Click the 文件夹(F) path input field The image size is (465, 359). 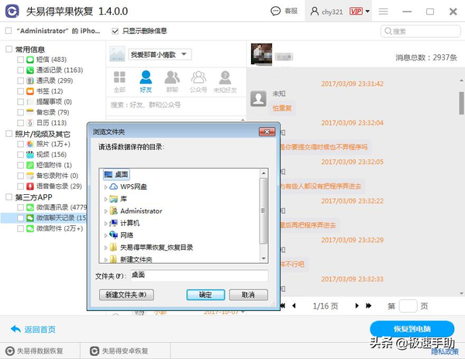(199, 275)
